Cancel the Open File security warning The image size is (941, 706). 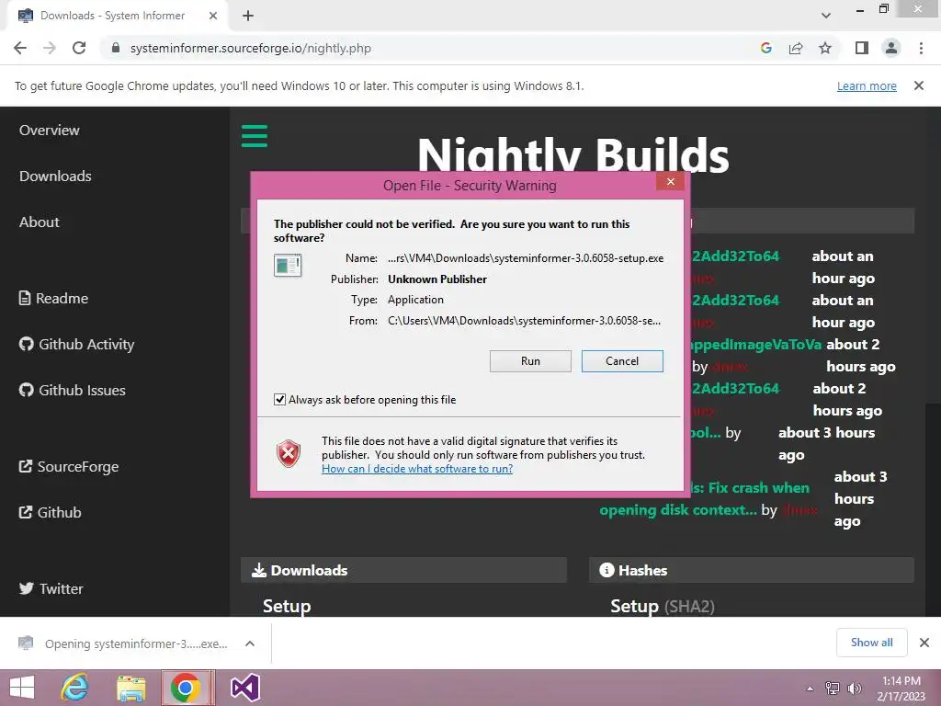[x=622, y=360]
